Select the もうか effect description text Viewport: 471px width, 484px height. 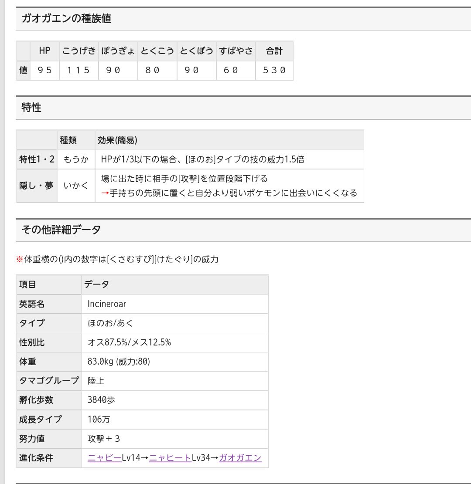pos(202,159)
